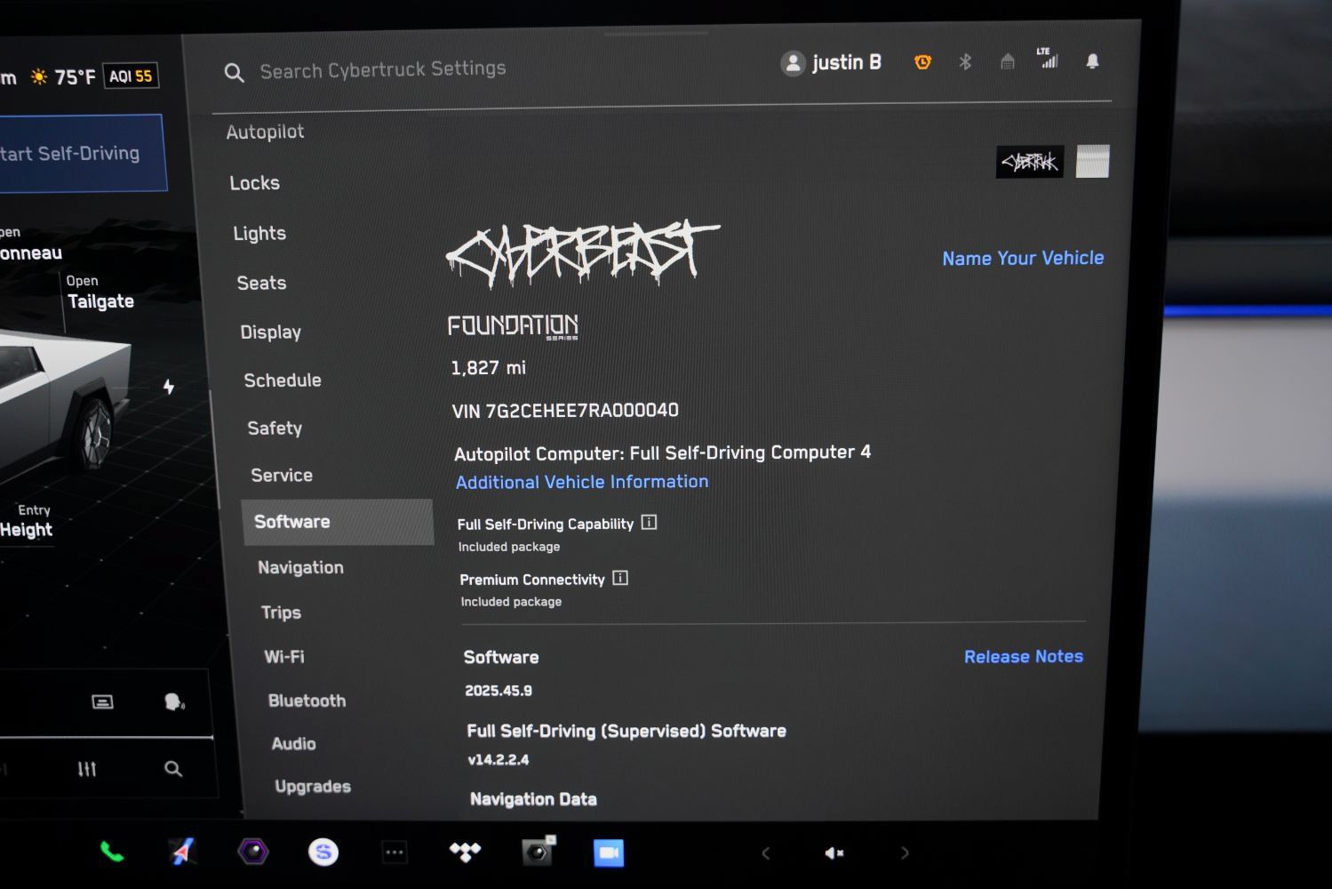Go to the Upgrades section
Screen dimensions: 1332x889
click(x=313, y=786)
